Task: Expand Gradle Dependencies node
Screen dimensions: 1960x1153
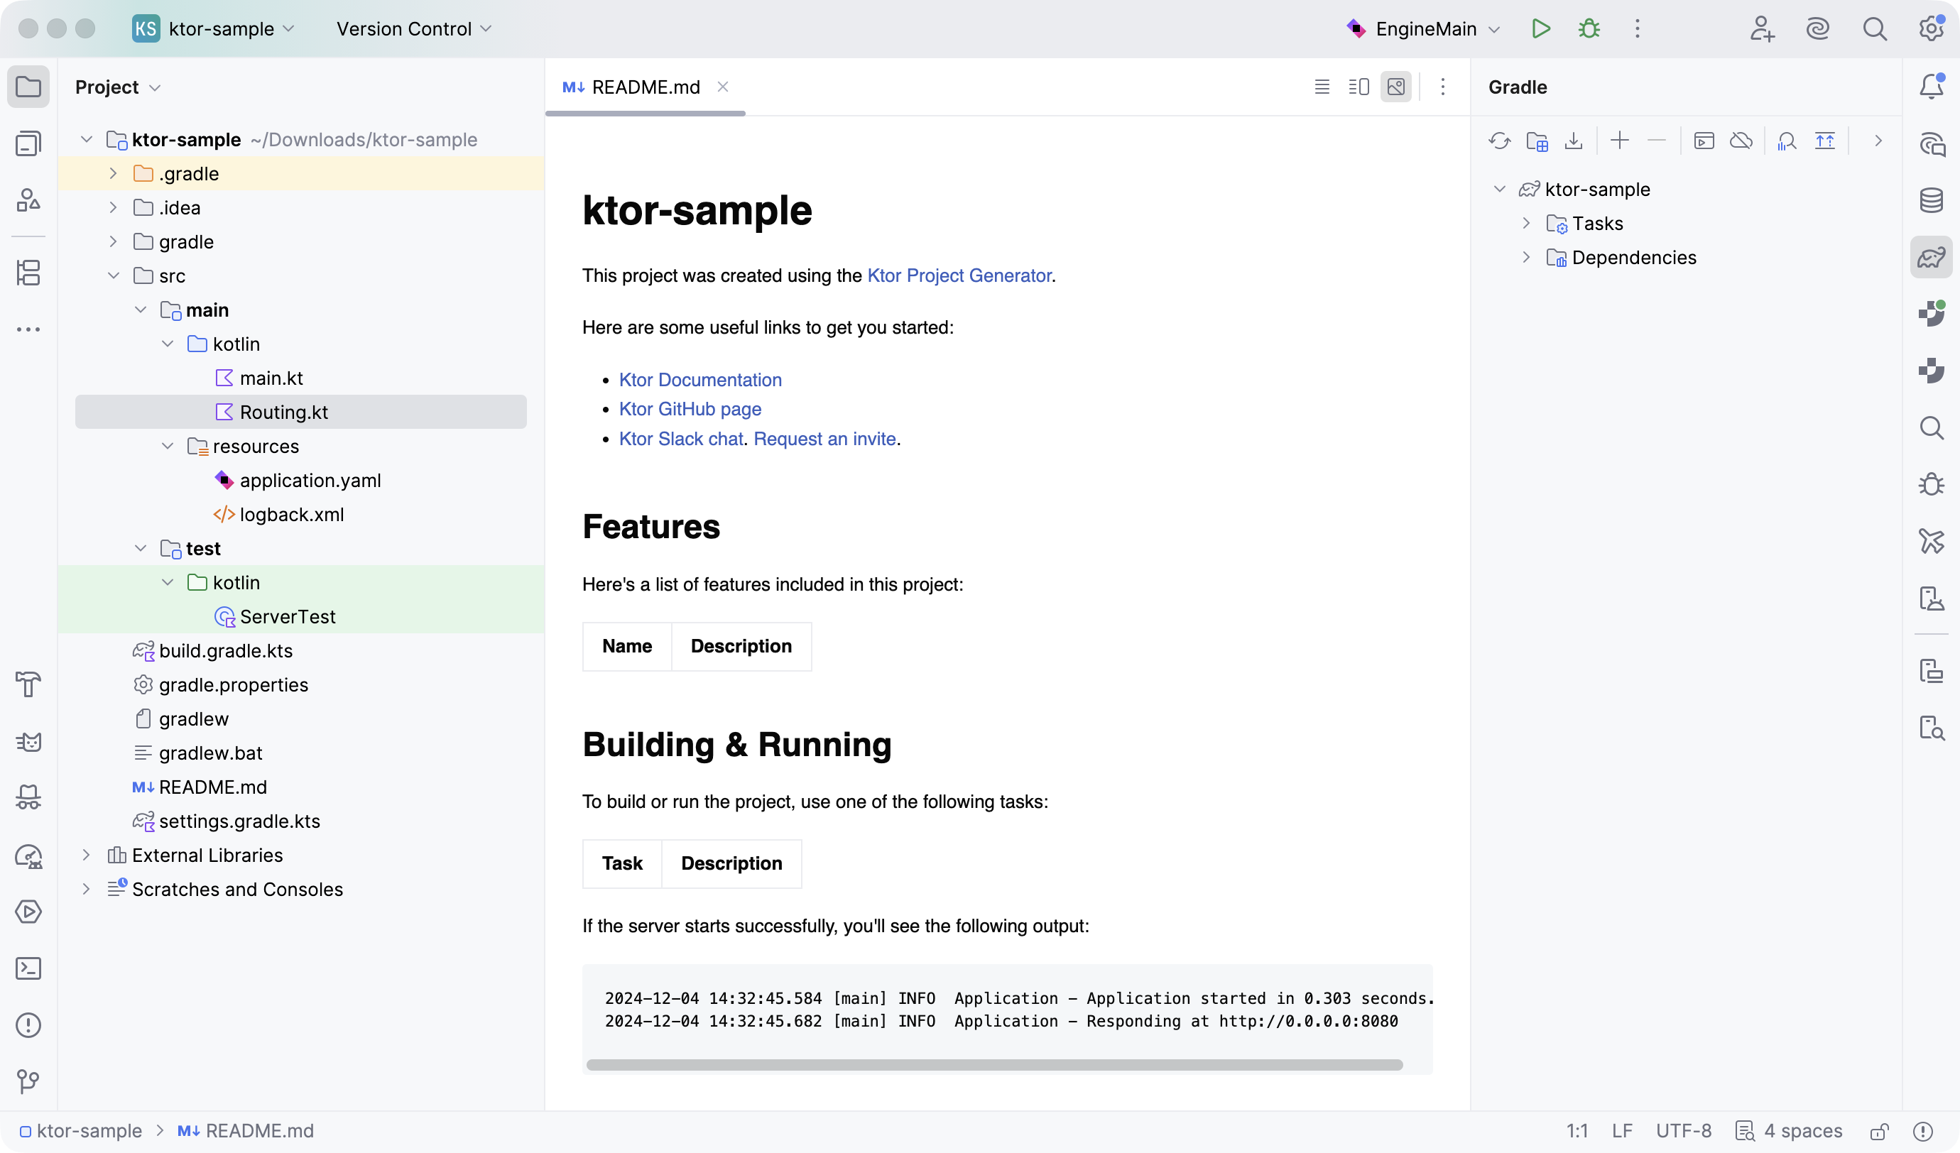Action: pos(1527,257)
